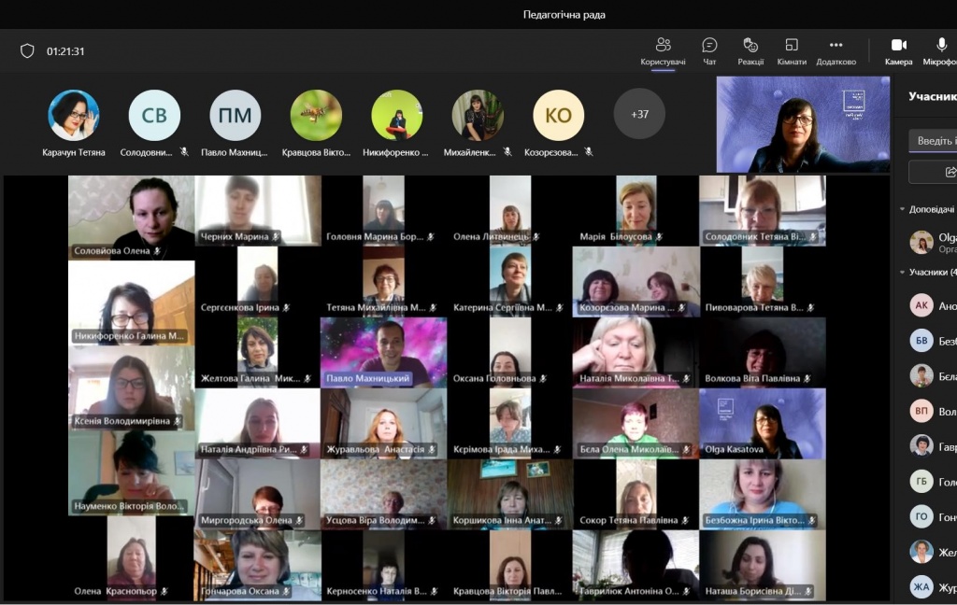Select Павло Махницький's video tile
The image size is (957, 605).
(x=383, y=353)
